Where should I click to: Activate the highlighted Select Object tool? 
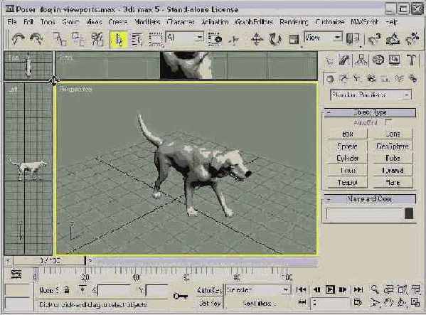[119, 39]
